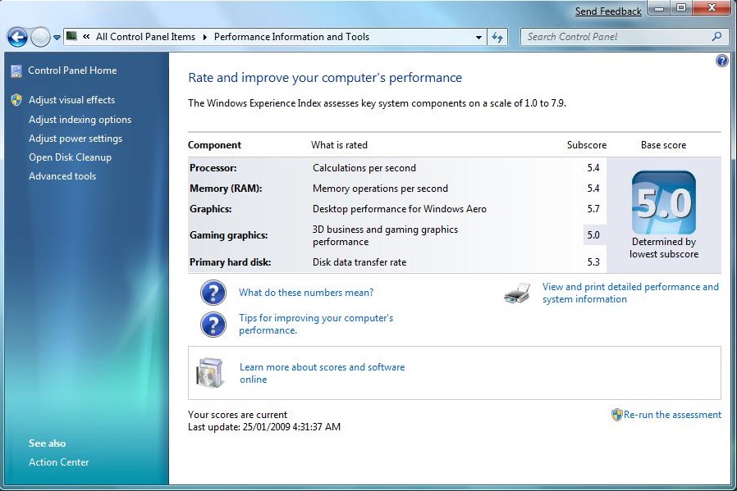Click the Refresh button beside the address bar
Screen dimensions: 737x491
click(x=497, y=37)
